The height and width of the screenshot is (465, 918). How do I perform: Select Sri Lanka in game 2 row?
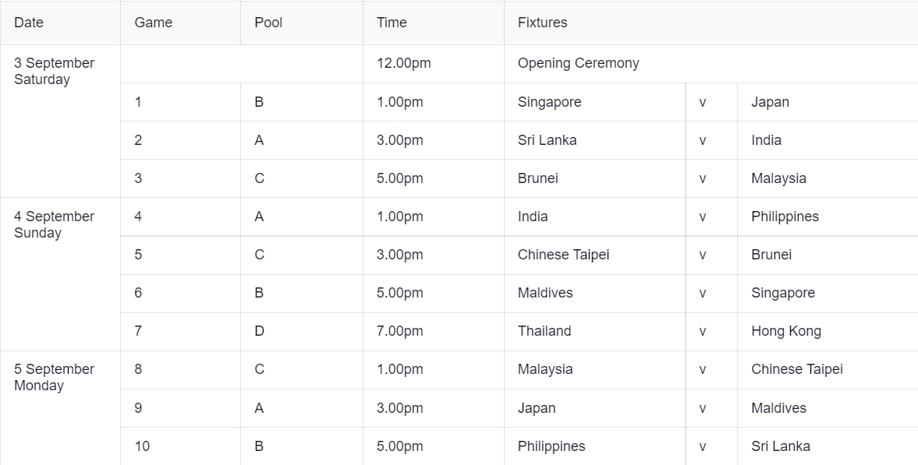pyautogui.click(x=547, y=140)
